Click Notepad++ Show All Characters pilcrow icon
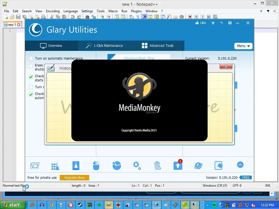The width and height of the screenshot is (279, 209). [x=138, y=17]
